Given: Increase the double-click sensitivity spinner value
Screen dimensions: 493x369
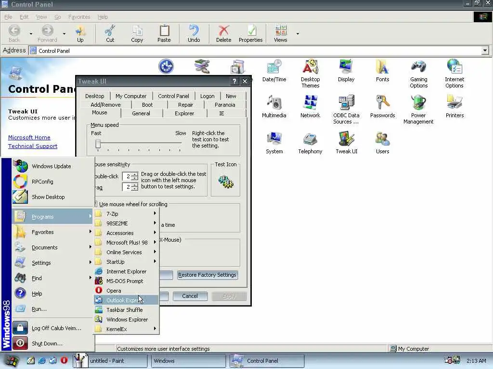Looking at the screenshot, I should pos(135,174).
